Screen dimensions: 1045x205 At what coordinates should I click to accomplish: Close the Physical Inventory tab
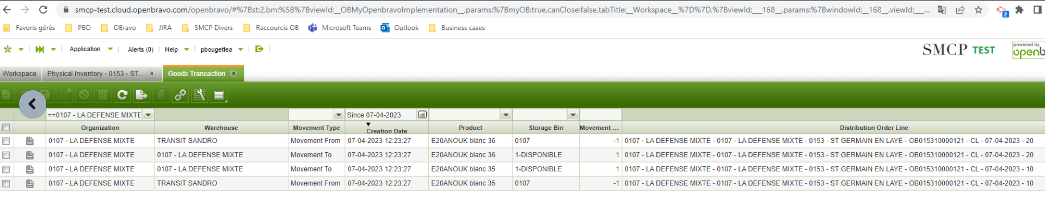(152, 74)
